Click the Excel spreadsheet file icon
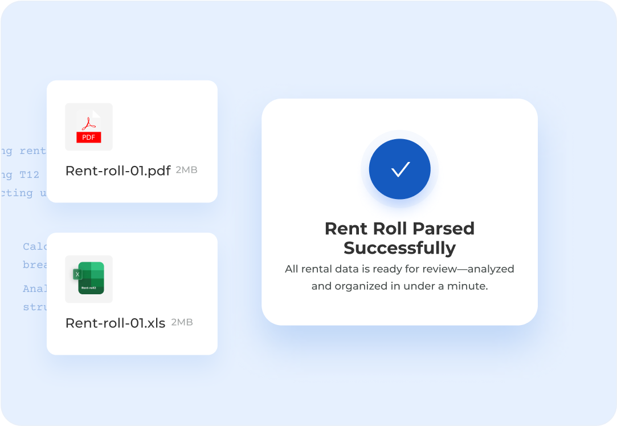 point(88,279)
